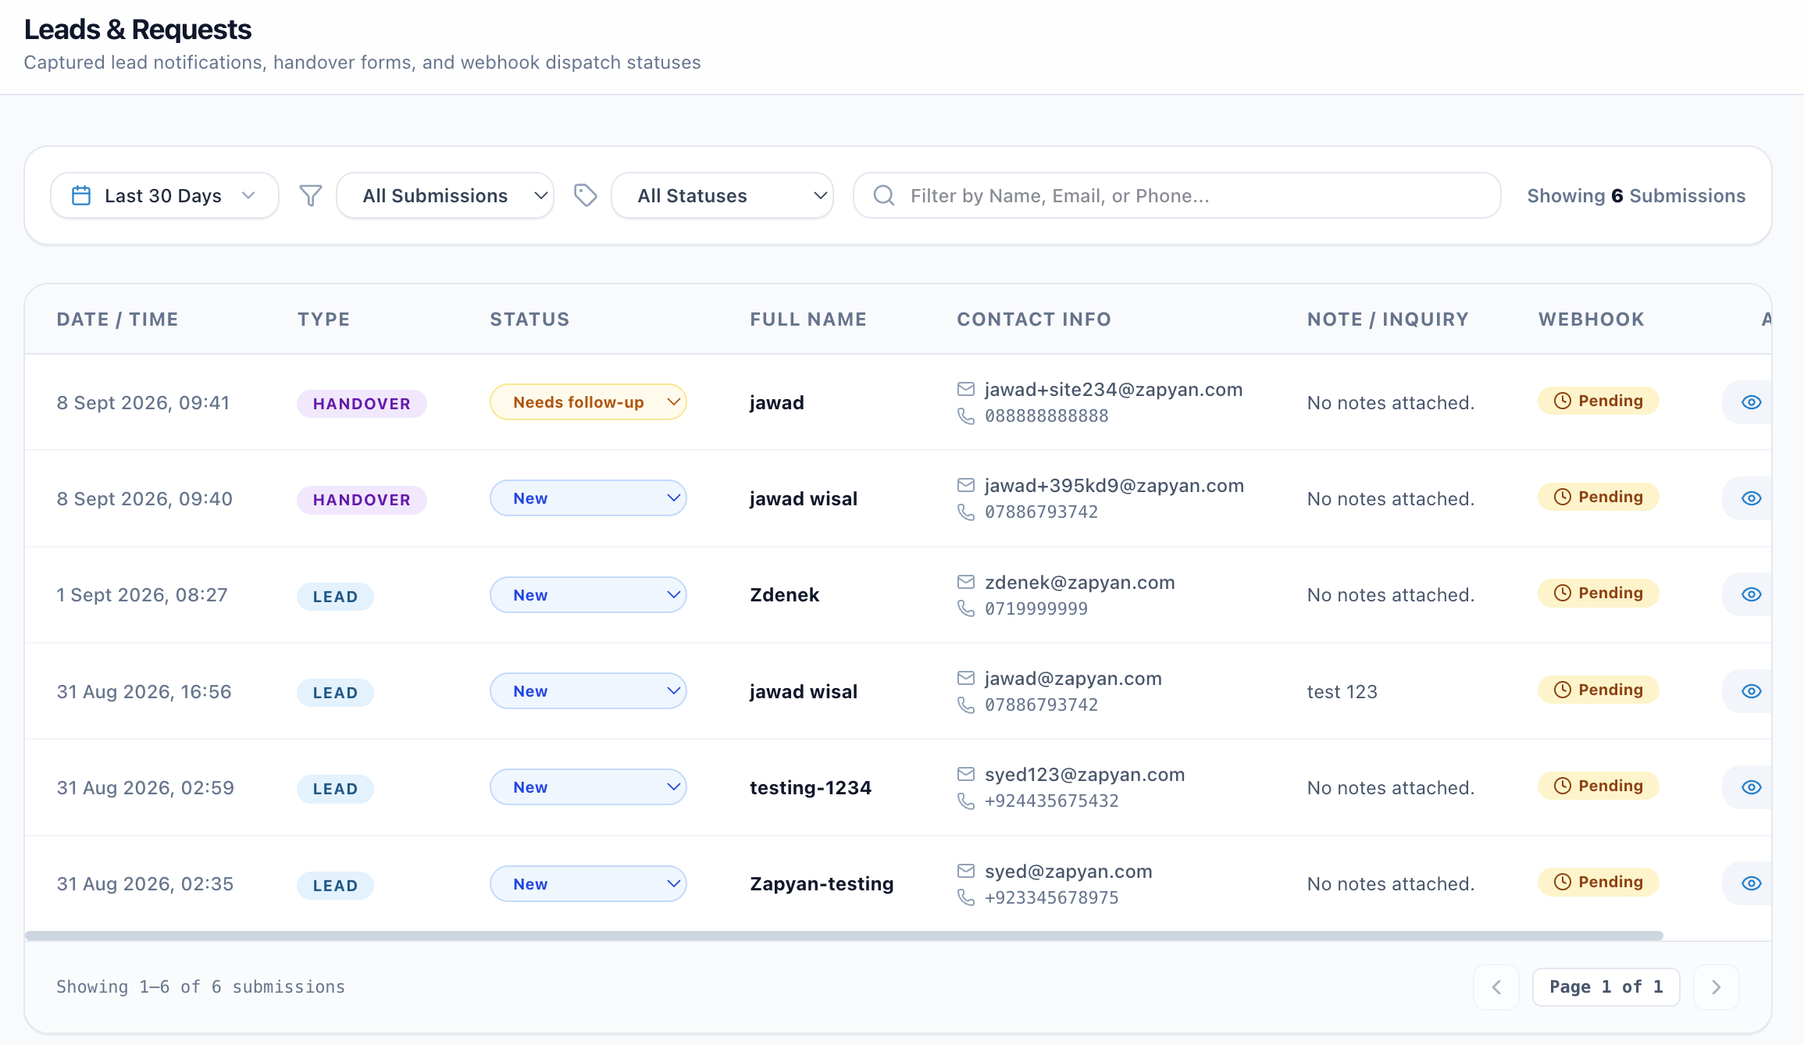
Task: Select email jawad@zapyan.com
Action: point(1073,679)
